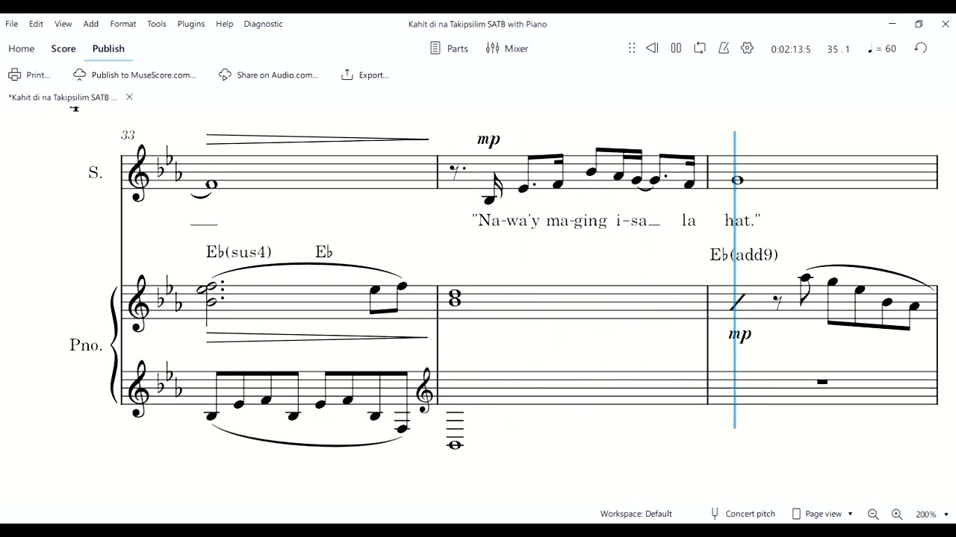
Task: Rewind playback to the start
Action: pyautogui.click(x=652, y=48)
